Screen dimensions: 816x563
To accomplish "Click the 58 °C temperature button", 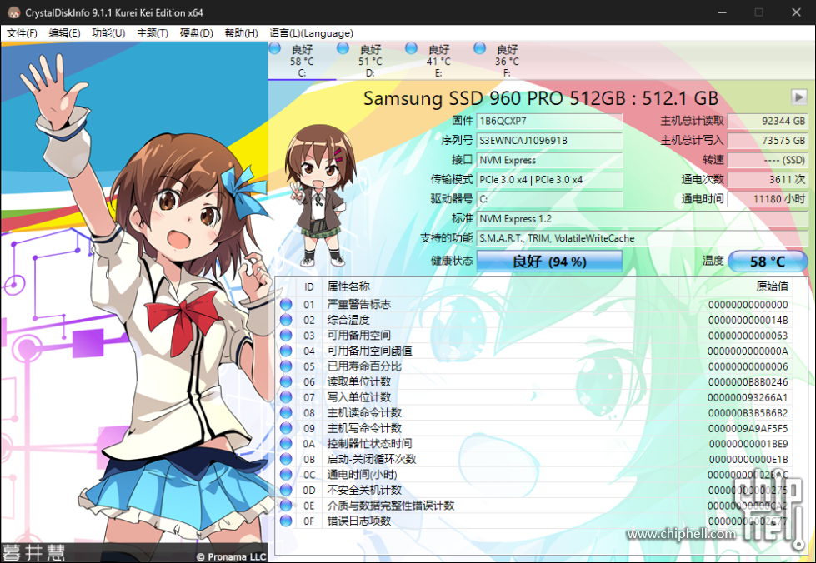I will pos(768,261).
